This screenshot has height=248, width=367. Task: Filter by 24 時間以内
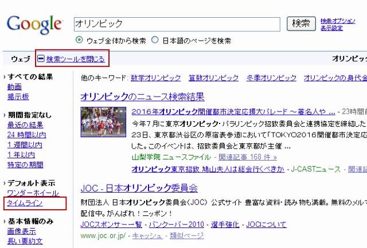click(x=27, y=135)
